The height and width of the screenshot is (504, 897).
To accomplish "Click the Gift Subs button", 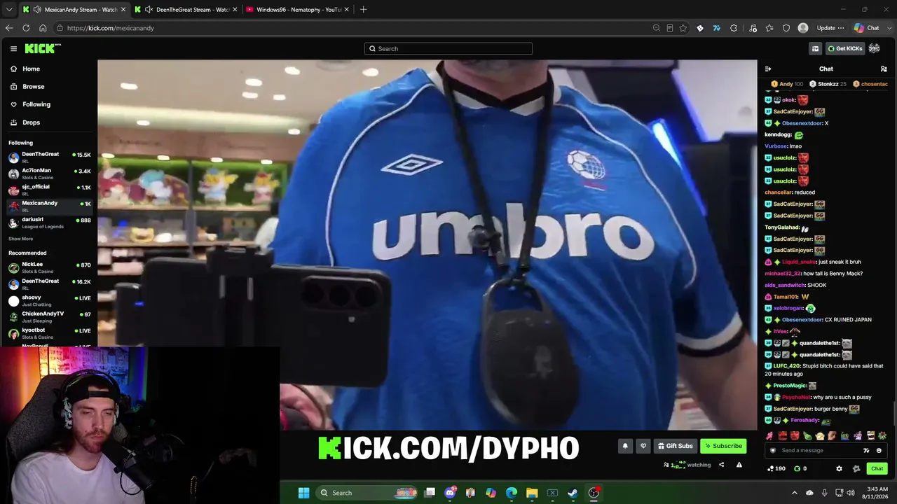I will [x=676, y=446].
